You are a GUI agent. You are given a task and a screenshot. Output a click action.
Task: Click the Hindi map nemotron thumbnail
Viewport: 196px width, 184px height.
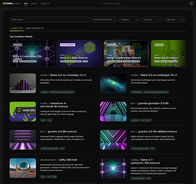[x=23, y=112]
